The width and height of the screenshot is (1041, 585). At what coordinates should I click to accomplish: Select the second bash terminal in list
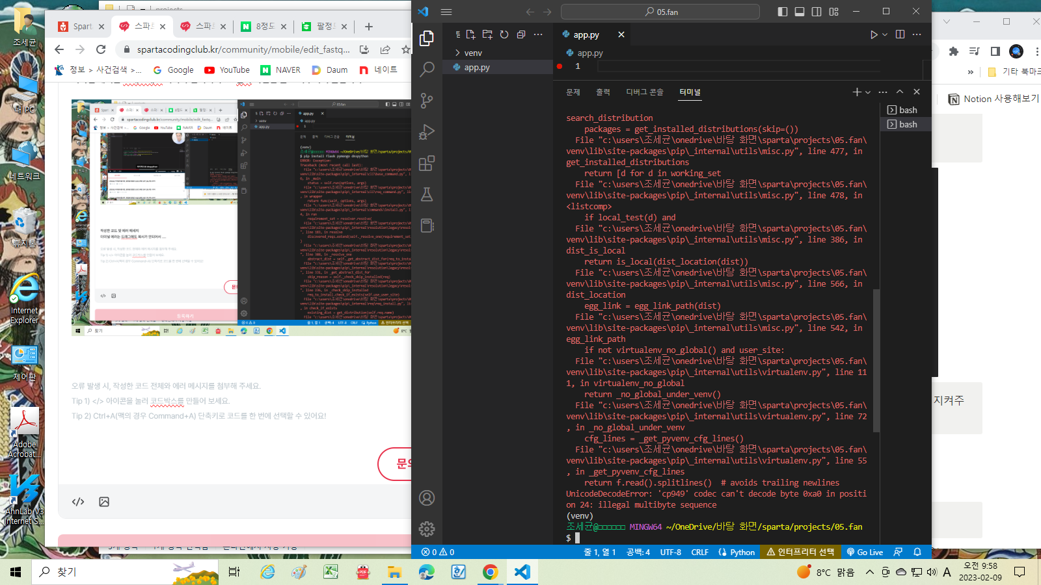906,124
